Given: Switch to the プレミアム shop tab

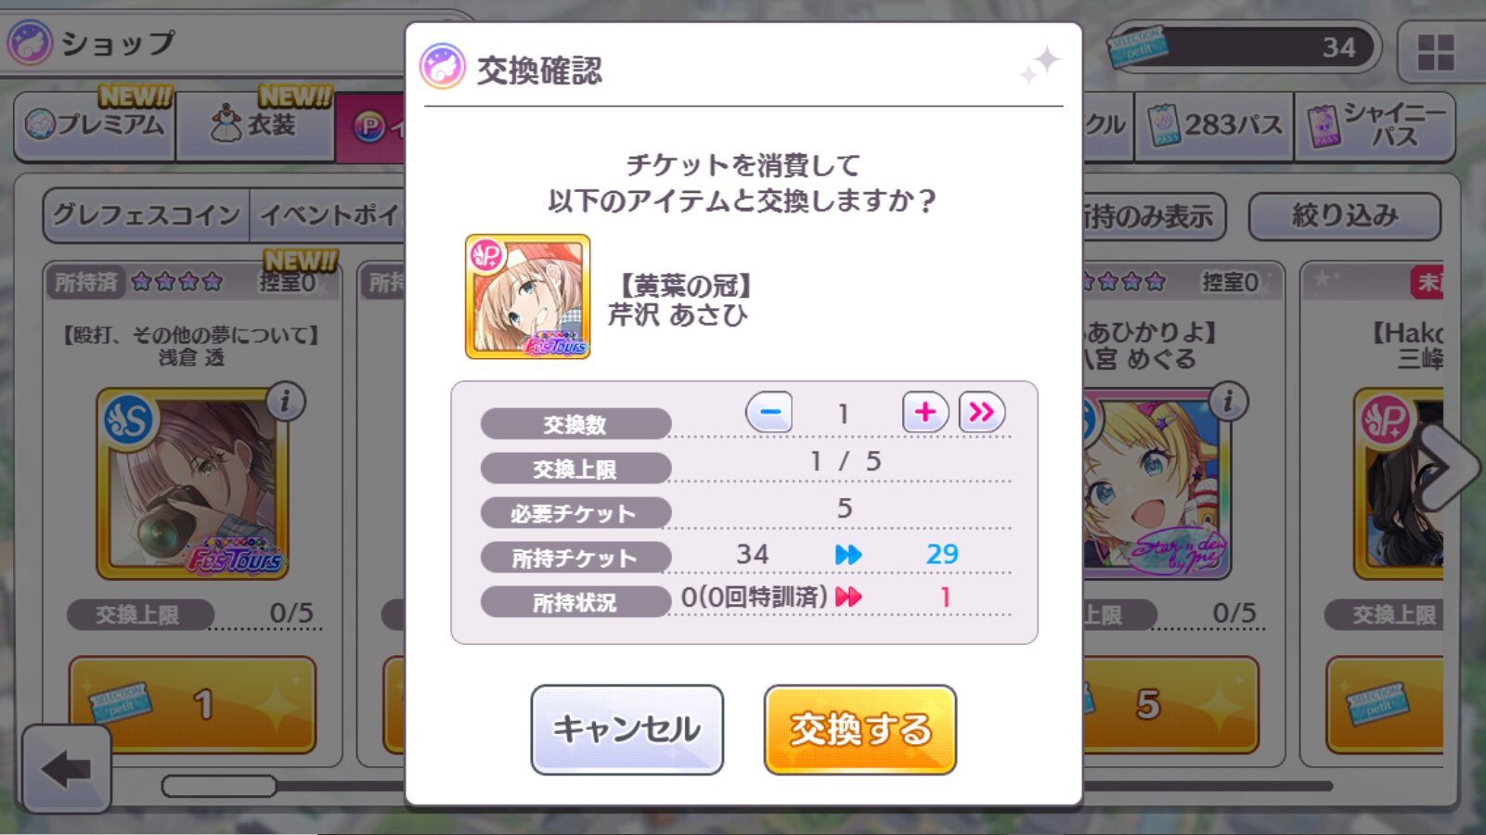Looking at the screenshot, I should 95,124.
